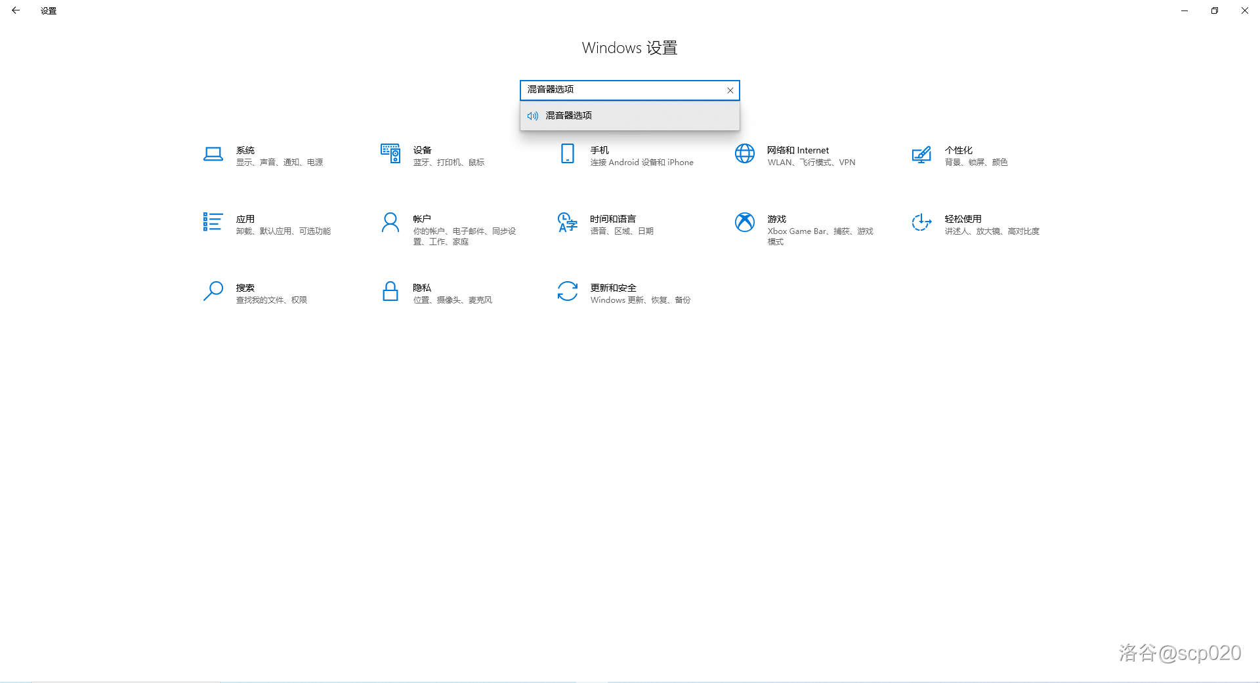Open the 隐私 category title
The width and height of the screenshot is (1260, 683).
(x=423, y=288)
